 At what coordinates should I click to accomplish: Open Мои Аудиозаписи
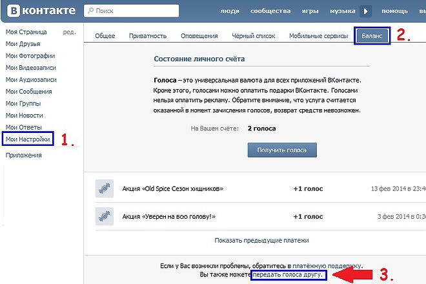31,79
